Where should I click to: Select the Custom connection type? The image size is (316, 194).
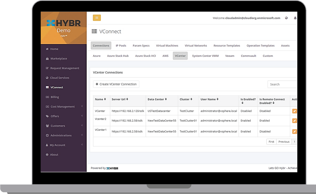[x=268, y=56]
